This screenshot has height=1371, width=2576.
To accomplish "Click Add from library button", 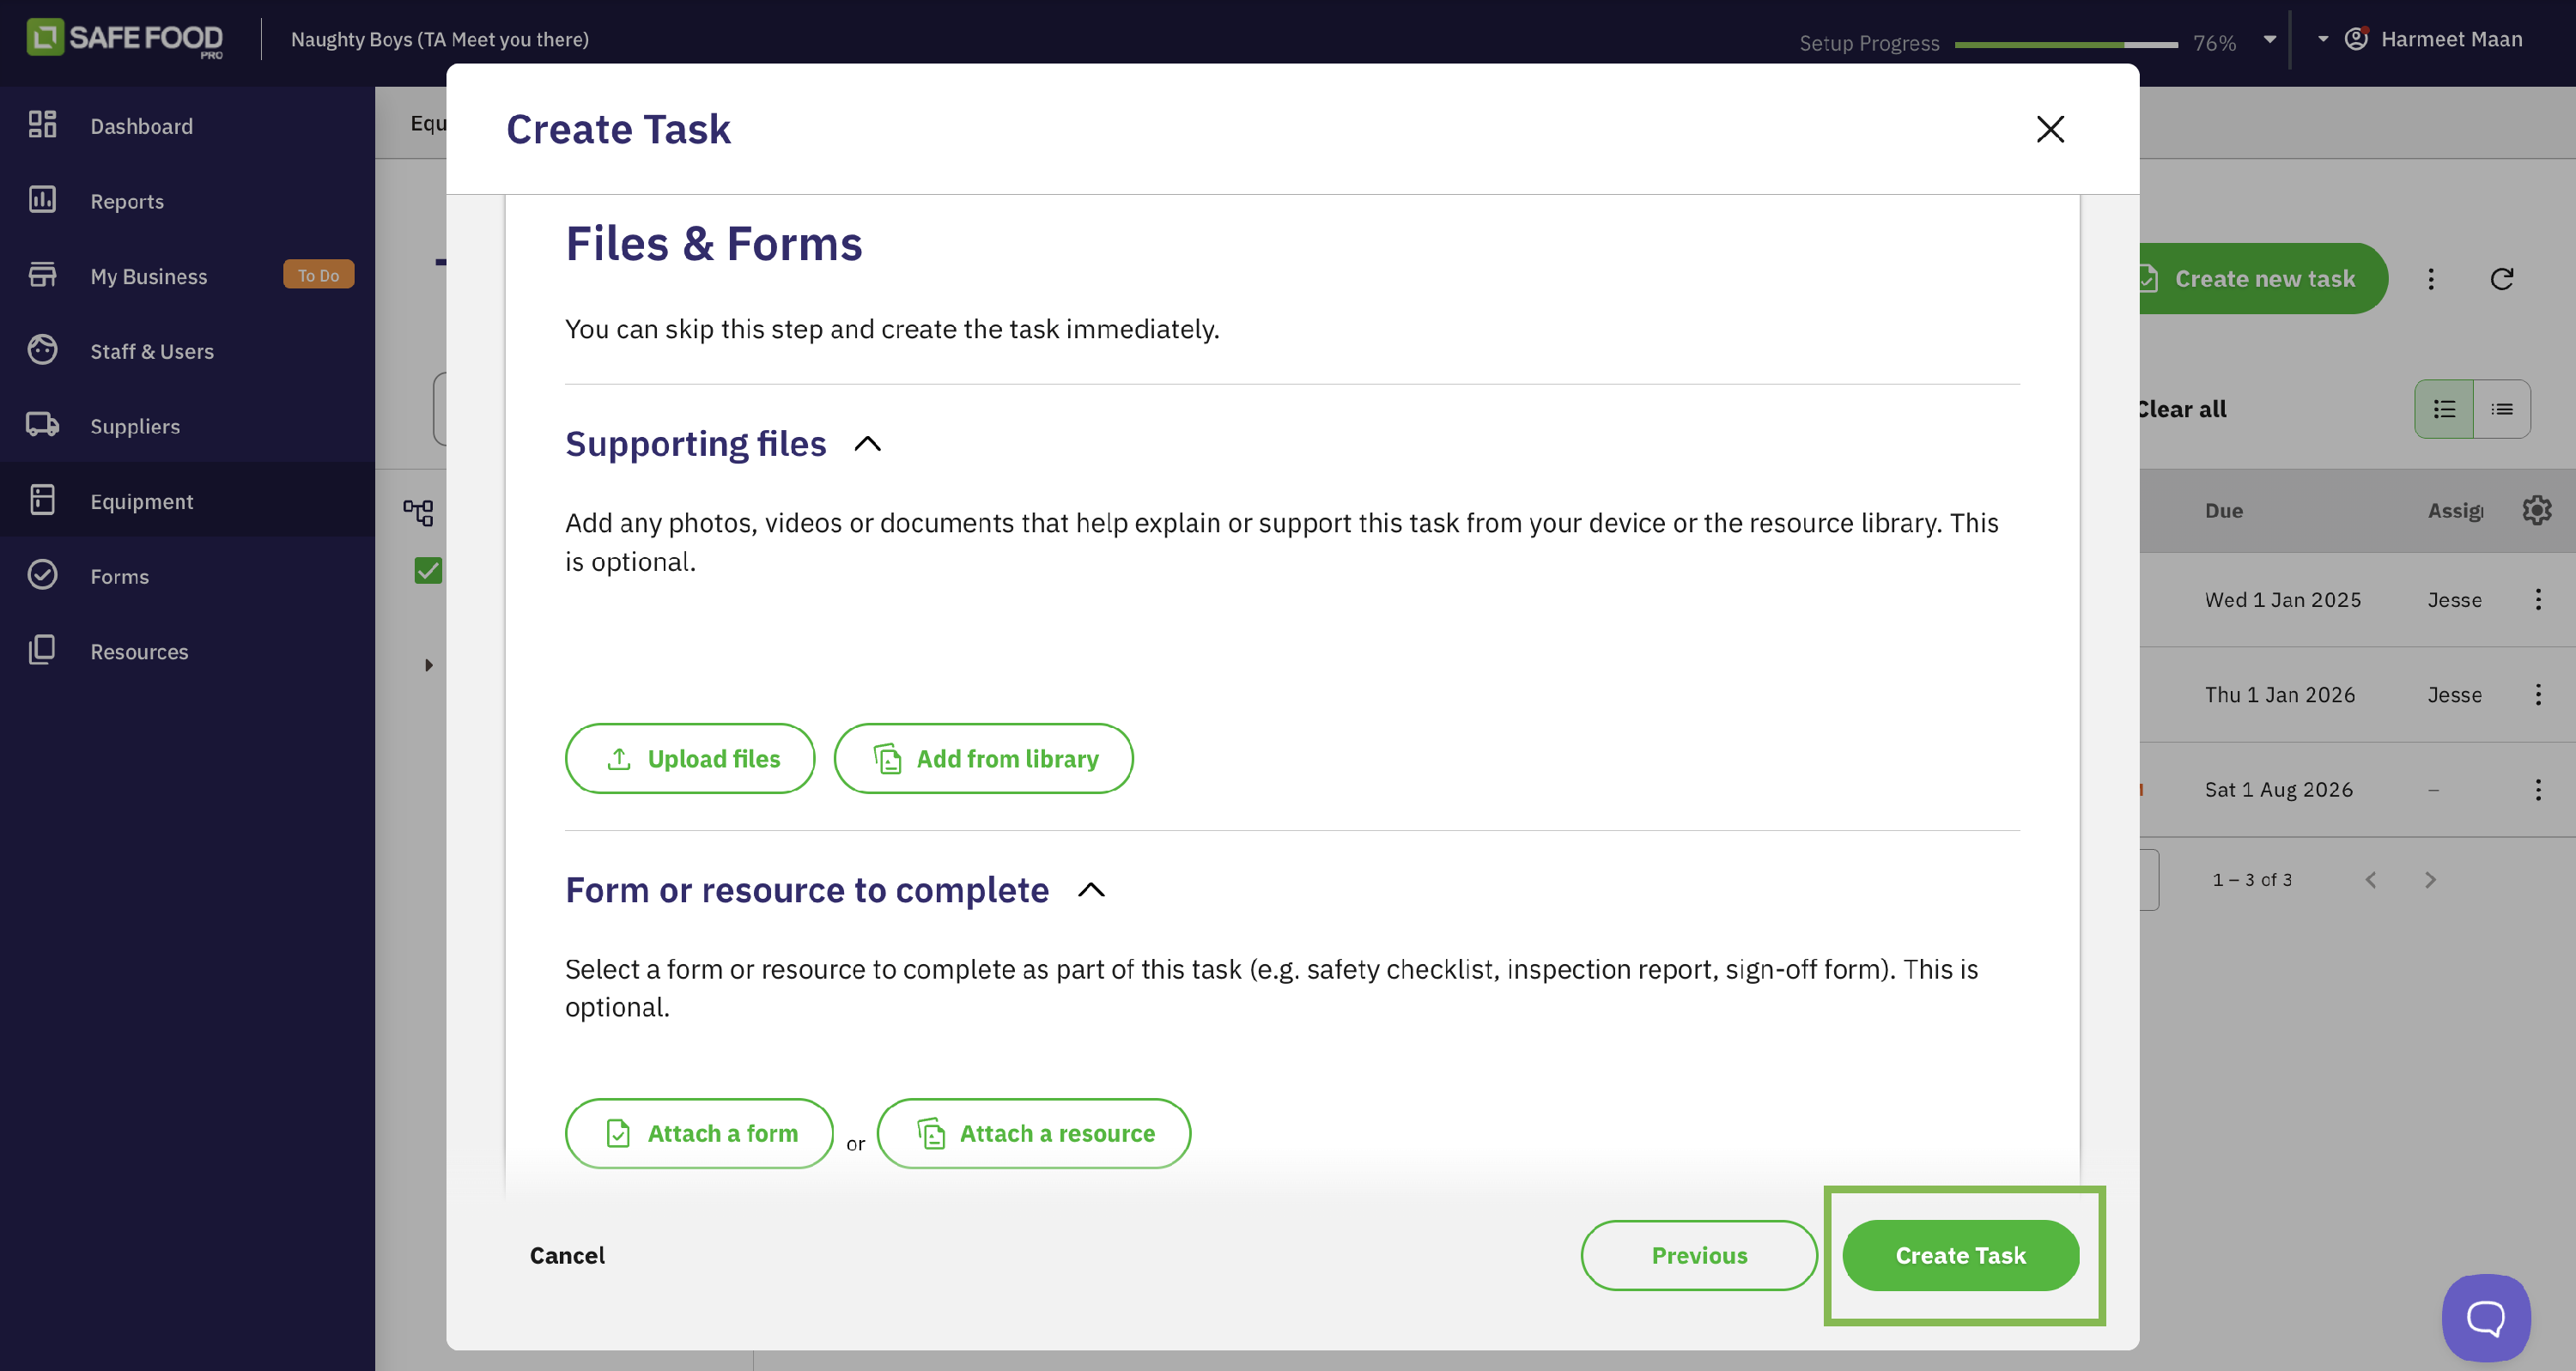I will tap(983, 759).
